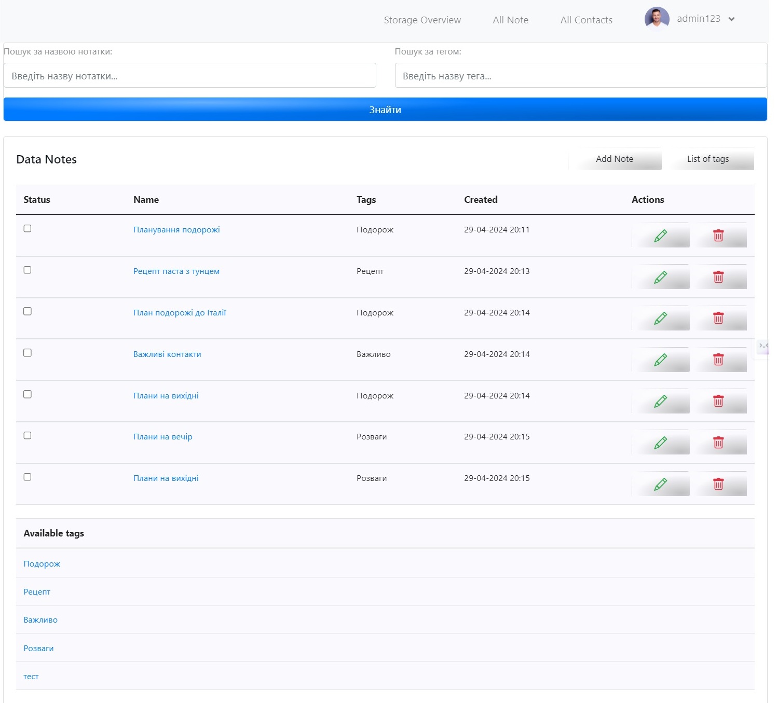Image resolution: width=777 pixels, height=703 pixels.
Task: Click the Рецепт tag cell in table
Action: [x=370, y=271]
